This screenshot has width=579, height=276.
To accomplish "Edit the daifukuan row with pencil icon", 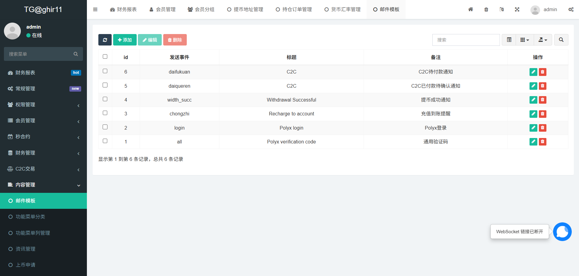I will click(x=533, y=72).
